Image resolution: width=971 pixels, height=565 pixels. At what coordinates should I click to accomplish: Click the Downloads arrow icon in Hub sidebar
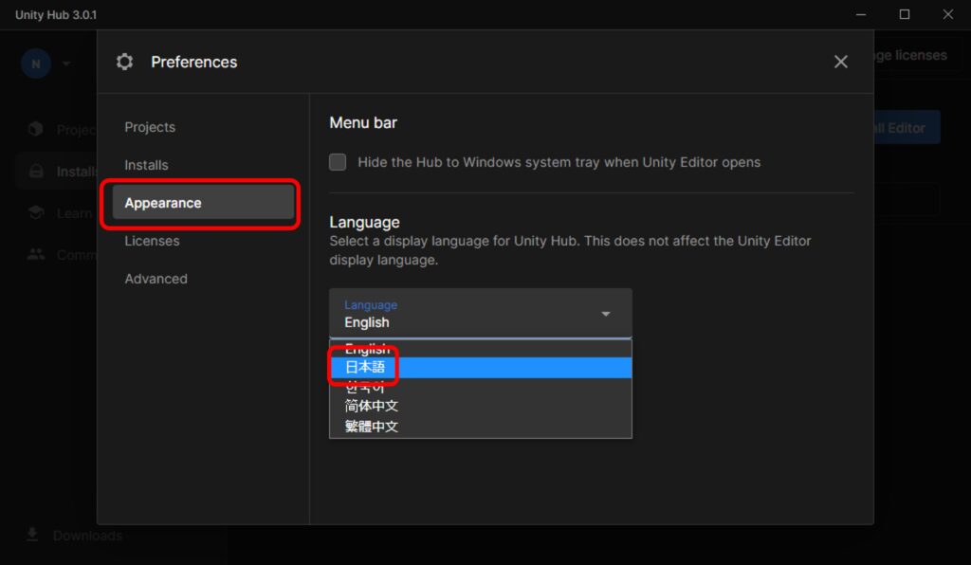click(32, 535)
